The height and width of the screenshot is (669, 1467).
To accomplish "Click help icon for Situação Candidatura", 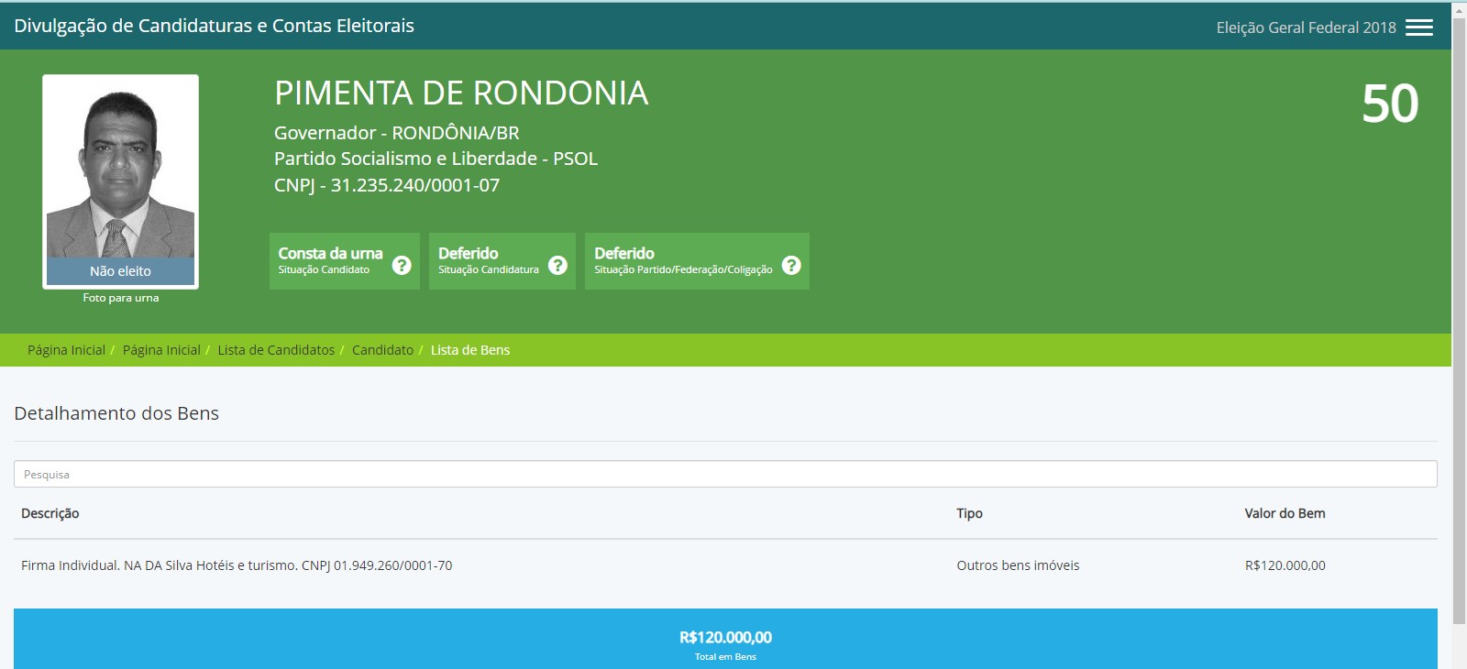I will (x=557, y=265).
